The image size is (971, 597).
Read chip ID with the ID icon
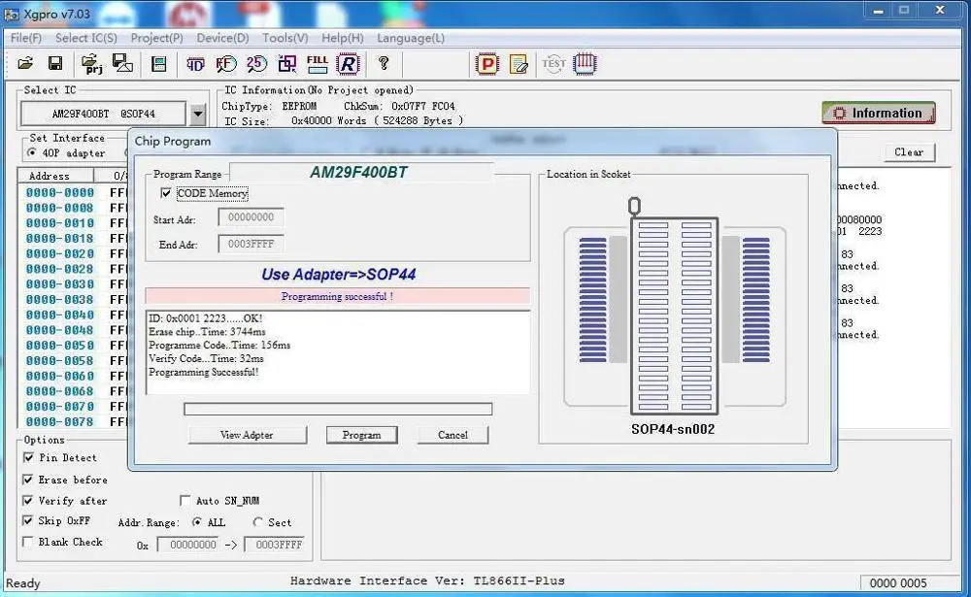(195, 64)
